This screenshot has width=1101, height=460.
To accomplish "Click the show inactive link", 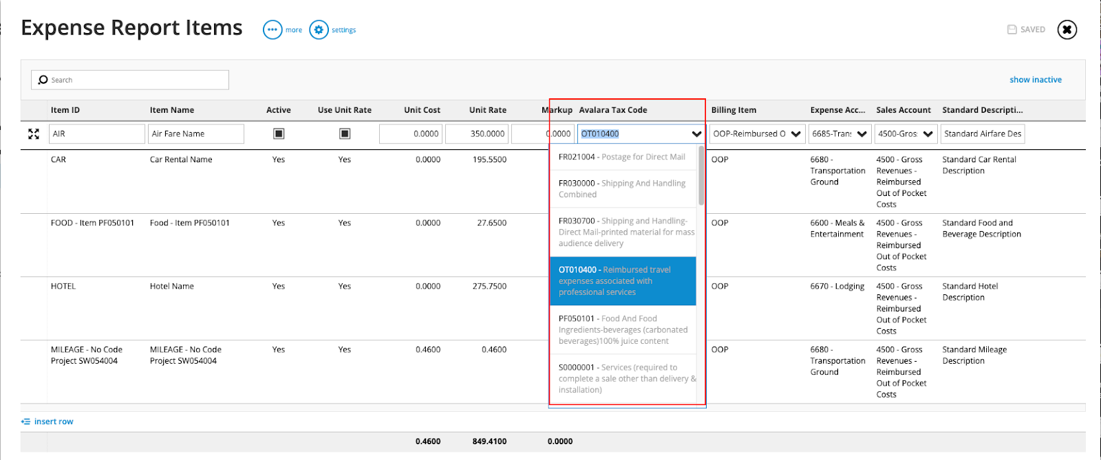I will (x=1035, y=80).
